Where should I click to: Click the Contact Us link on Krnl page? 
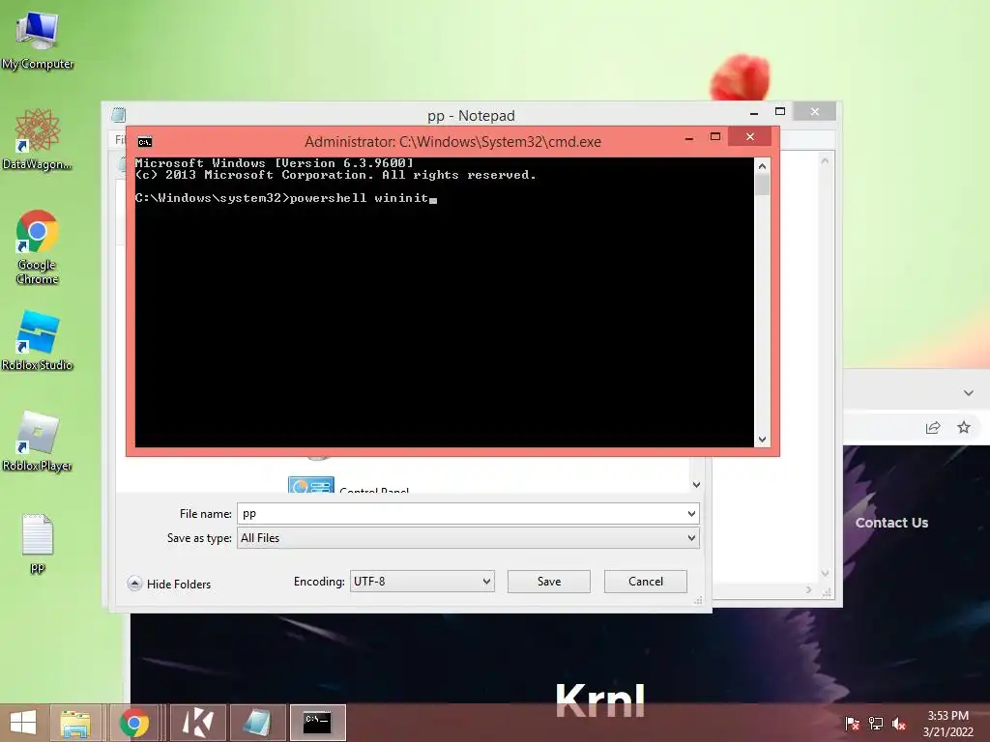(891, 523)
